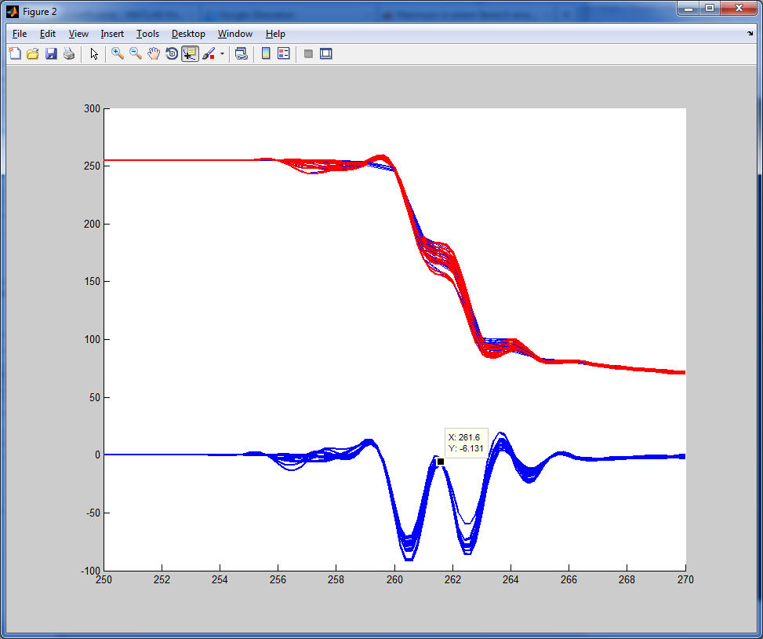Insert a legend from the toolbar
Image resolution: width=763 pixels, height=639 pixels.
284,54
